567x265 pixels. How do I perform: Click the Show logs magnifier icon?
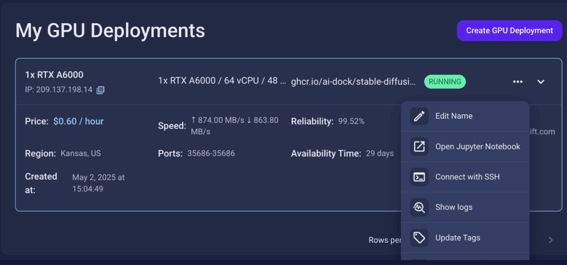[x=419, y=208]
